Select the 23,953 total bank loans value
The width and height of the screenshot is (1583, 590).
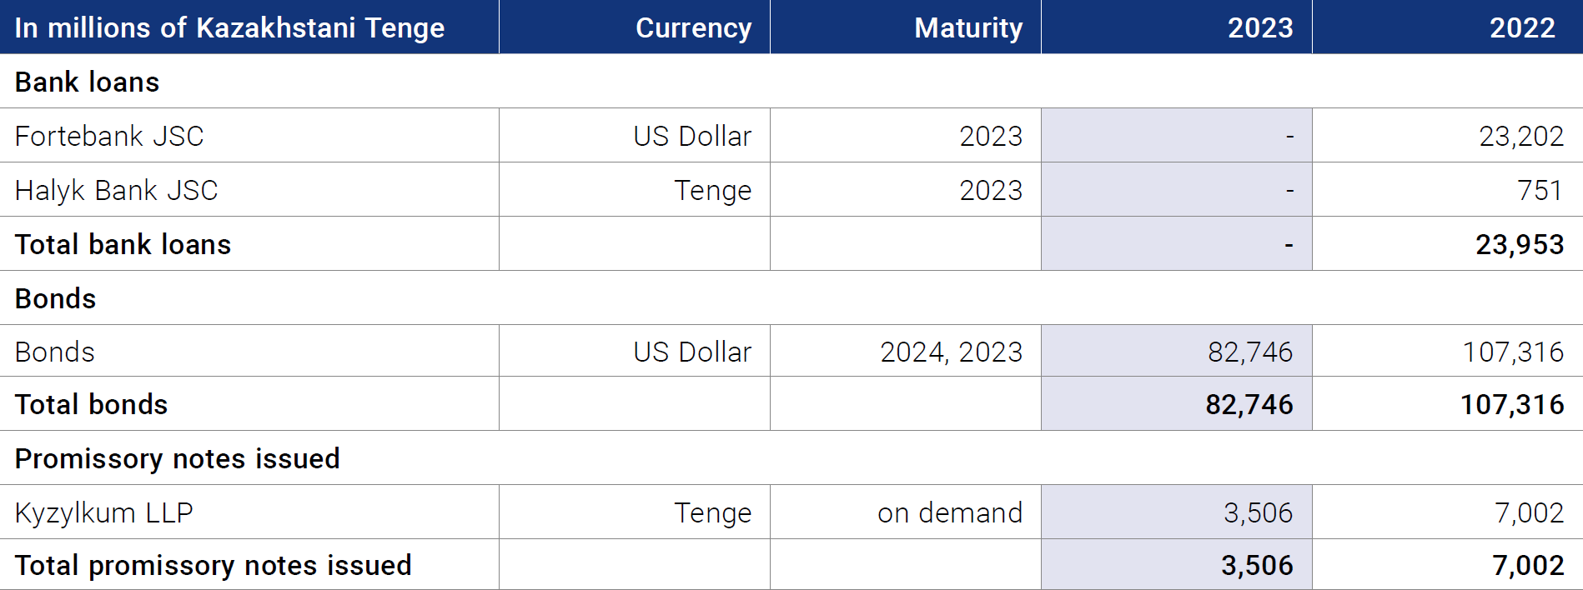coord(1520,244)
